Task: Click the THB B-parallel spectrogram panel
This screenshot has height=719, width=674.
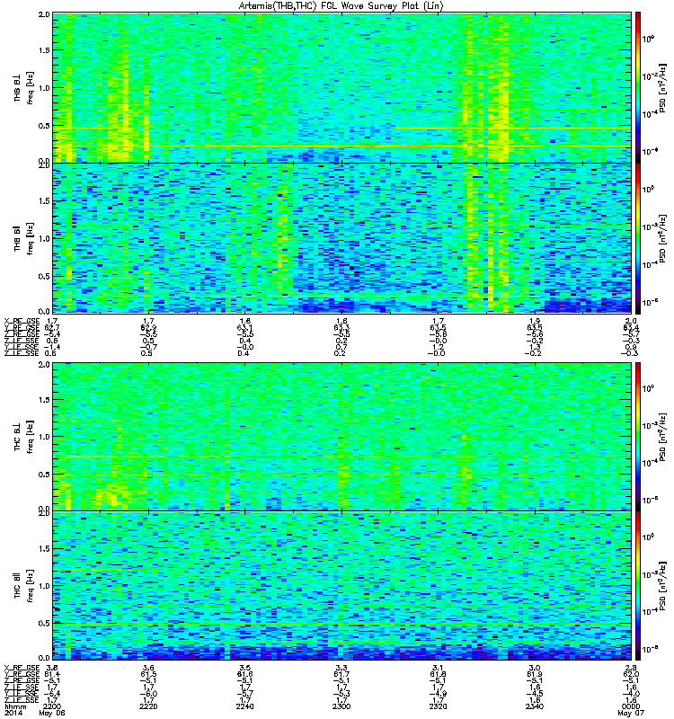Action: pyautogui.click(x=342, y=238)
